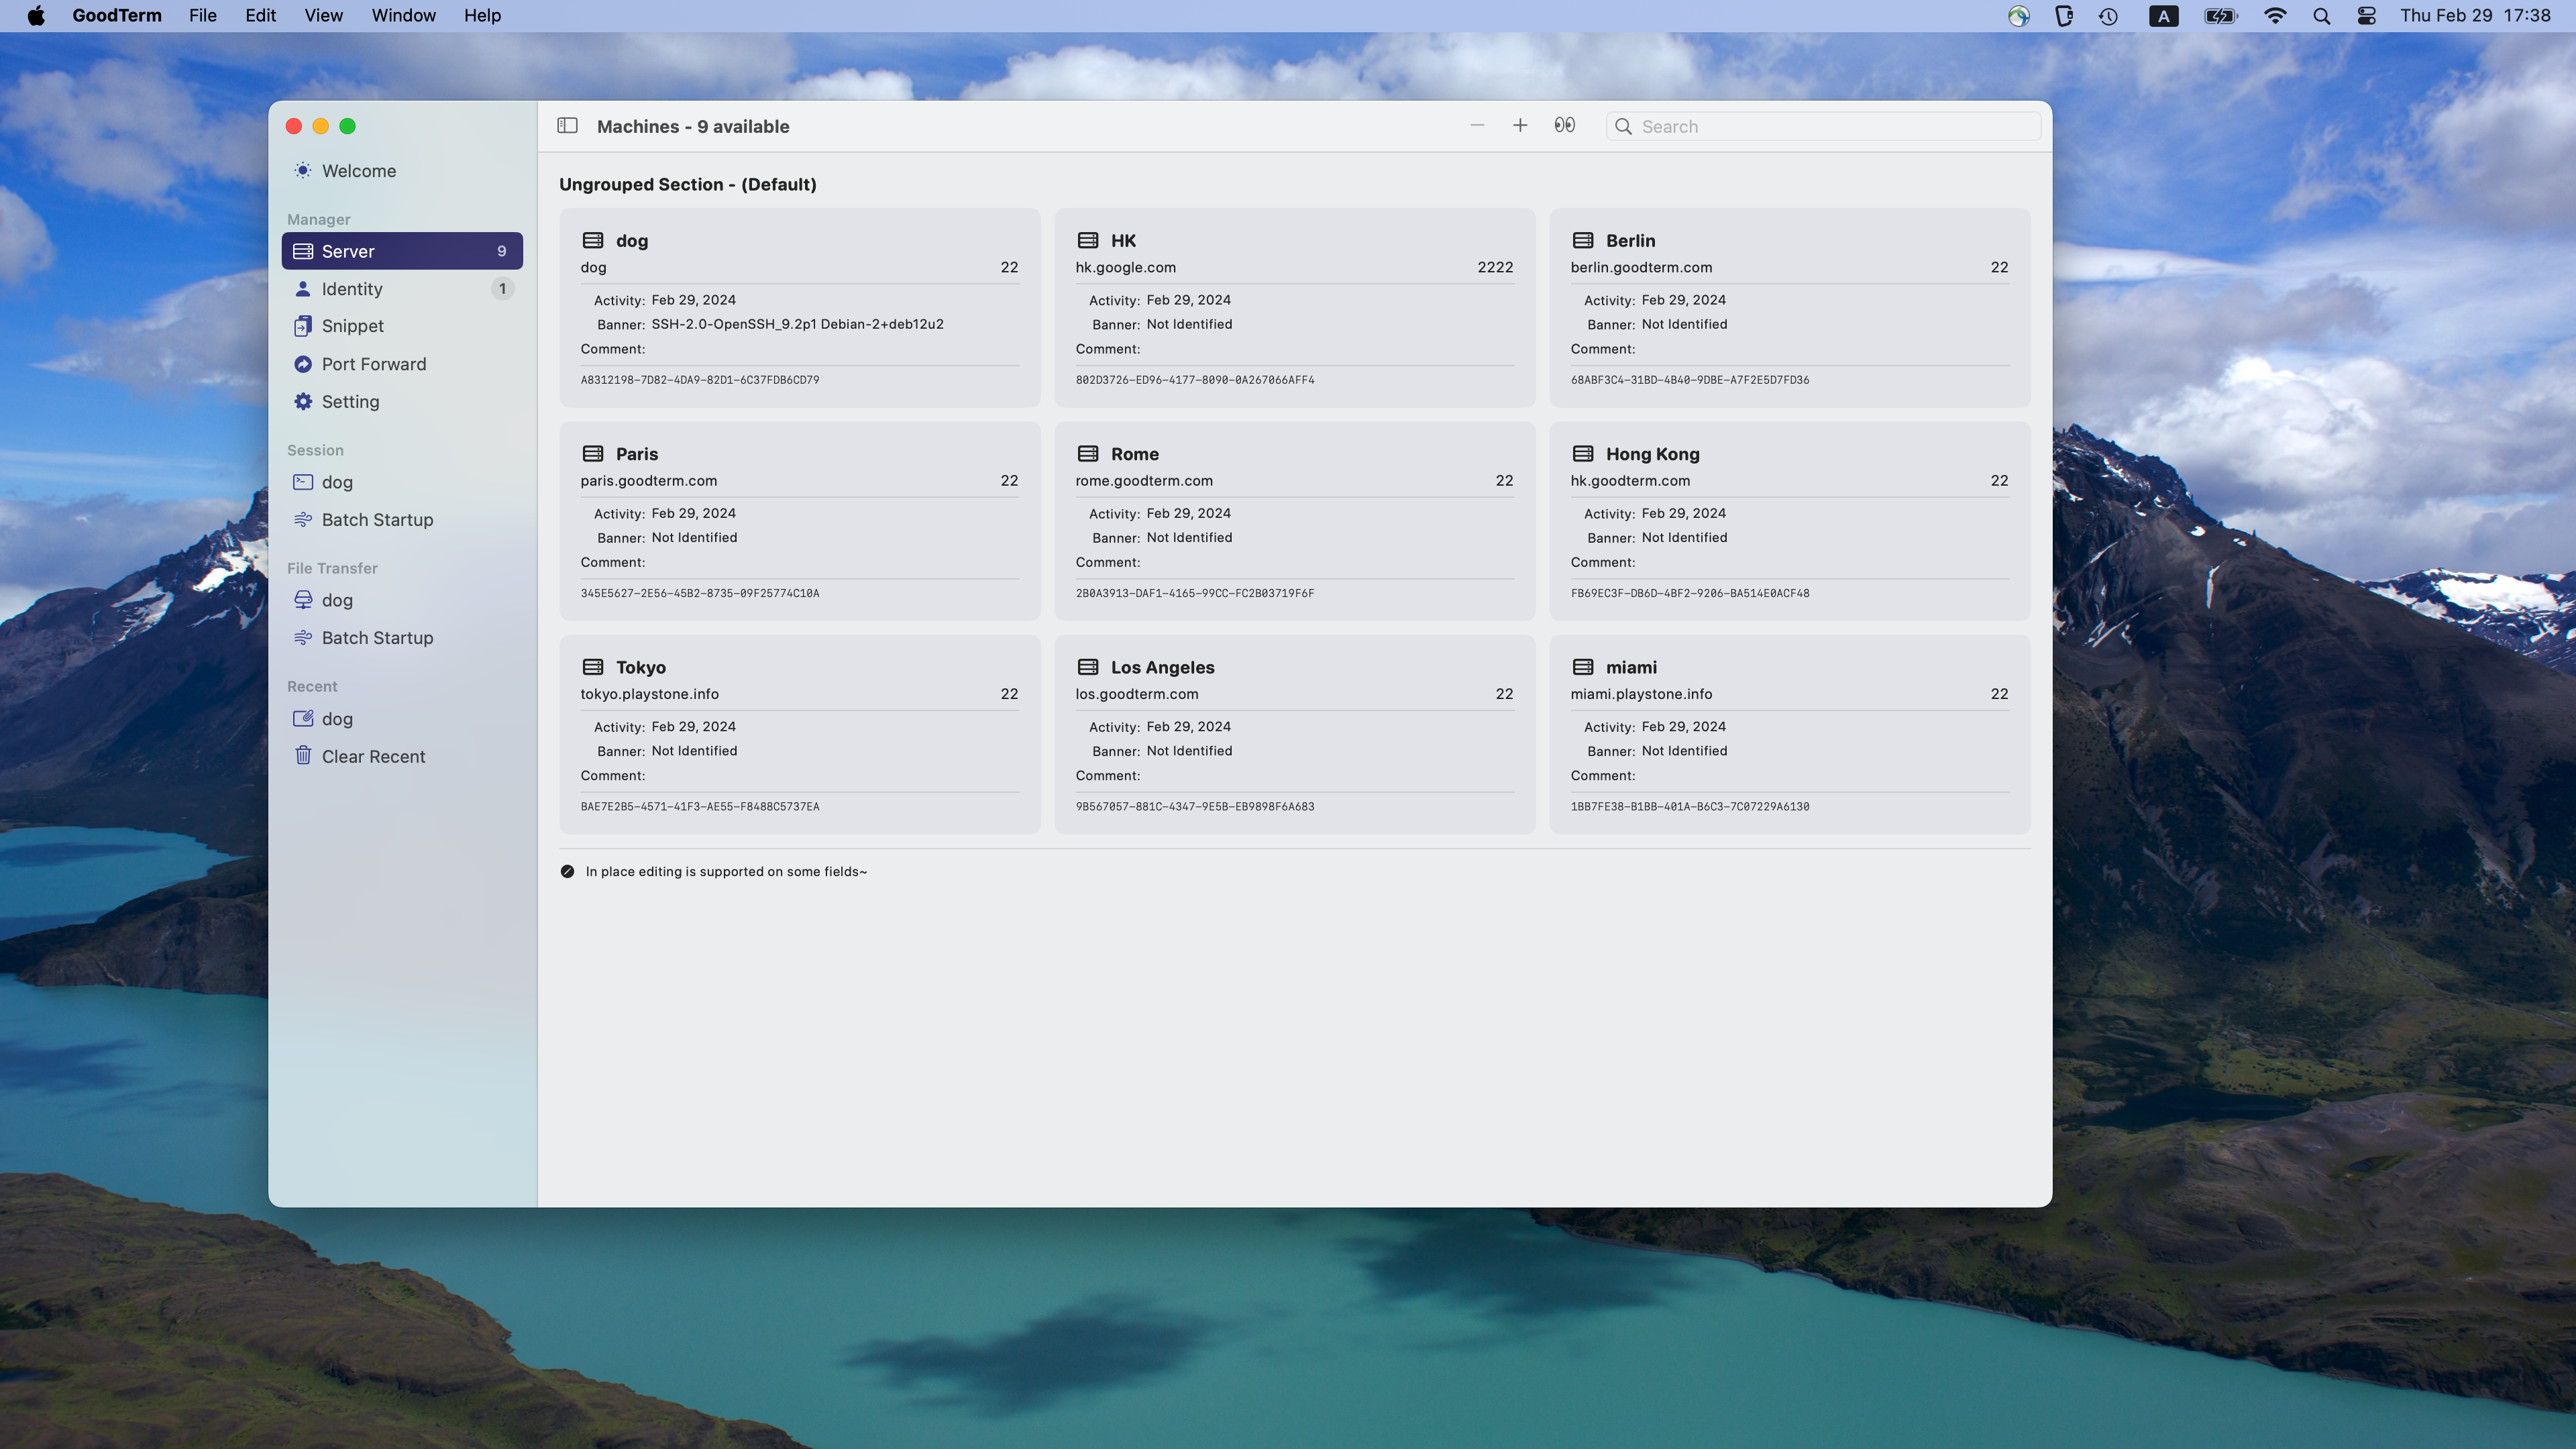Image resolution: width=2576 pixels, height=1449 pixels.
Task: Click the server icon on the Berlin card
Action: [1583, 240]
